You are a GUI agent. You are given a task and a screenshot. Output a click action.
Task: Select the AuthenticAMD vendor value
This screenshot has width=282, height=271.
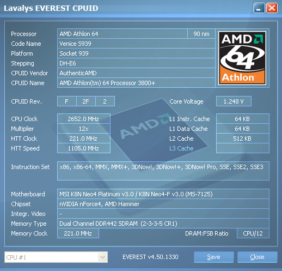pos(136,73)
